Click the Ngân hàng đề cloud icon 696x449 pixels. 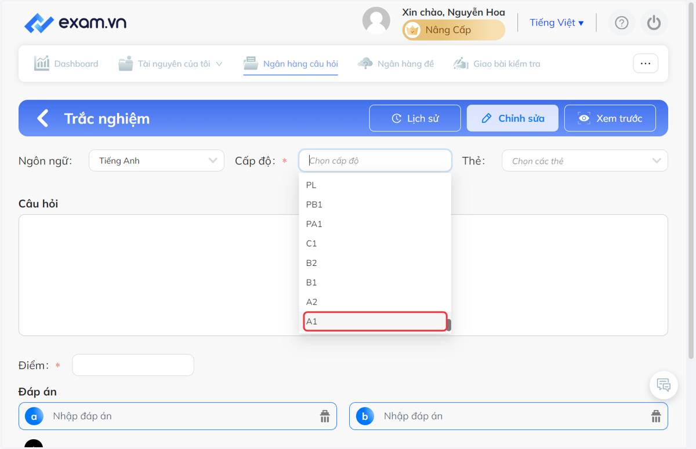coord(365,63)
